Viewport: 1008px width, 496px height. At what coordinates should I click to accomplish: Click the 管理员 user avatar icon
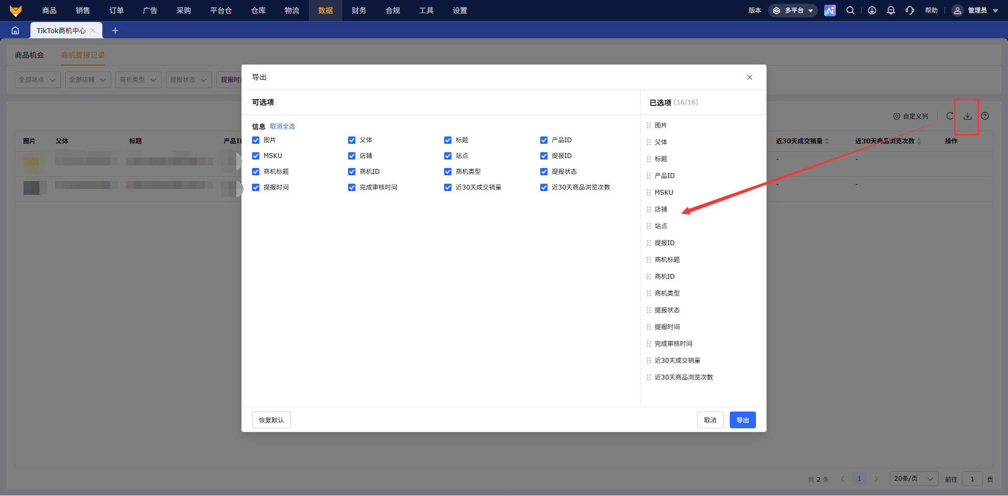click(x=958, y=10)
